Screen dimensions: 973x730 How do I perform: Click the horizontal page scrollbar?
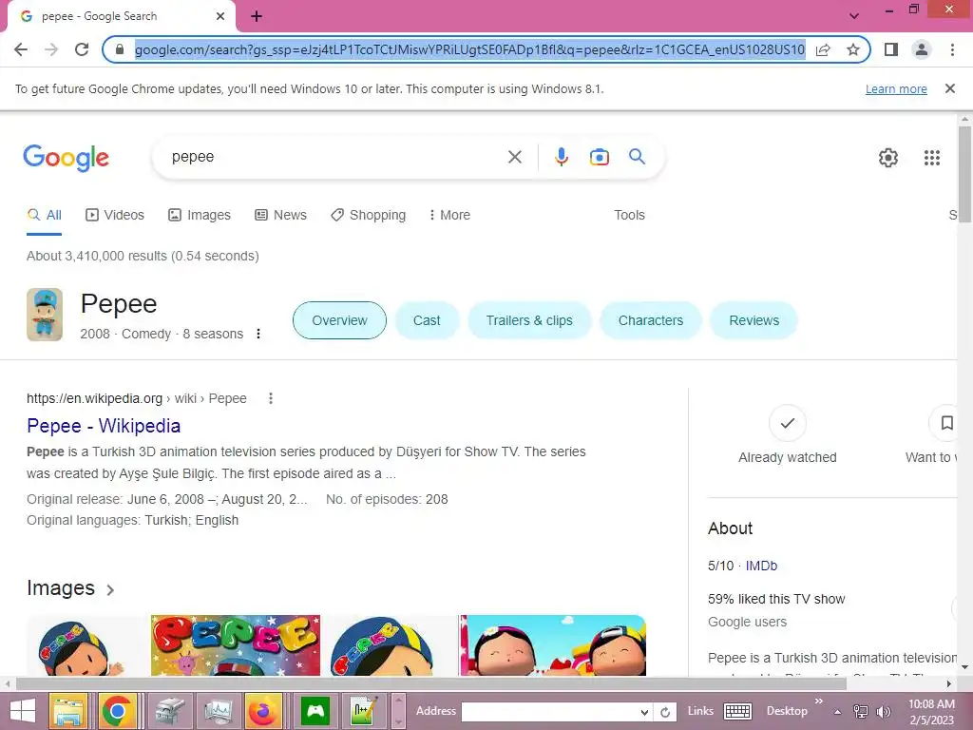[431, 684]
